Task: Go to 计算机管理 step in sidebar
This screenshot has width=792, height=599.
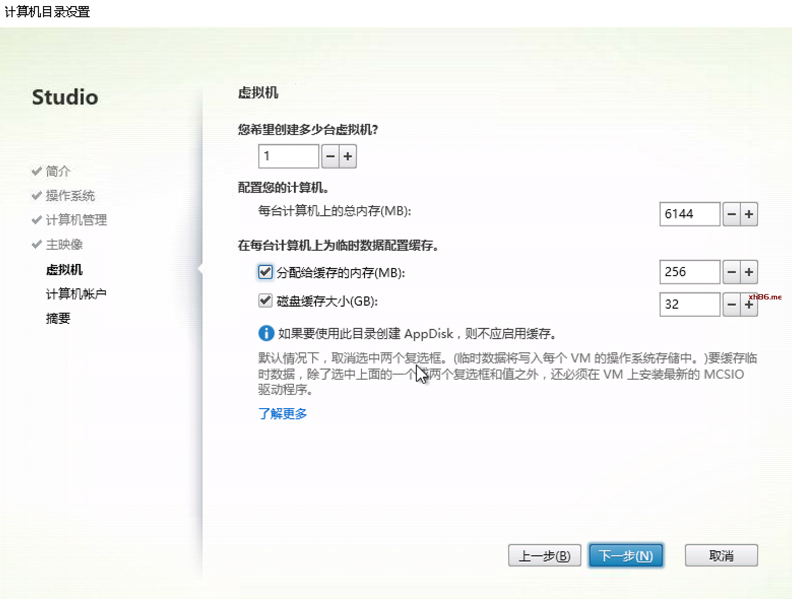Action: click(76, 220)
